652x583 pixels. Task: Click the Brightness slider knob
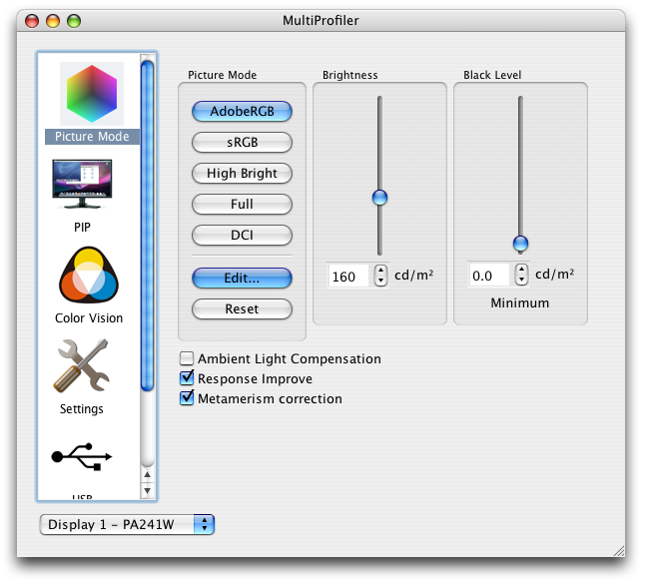[378, 199]
